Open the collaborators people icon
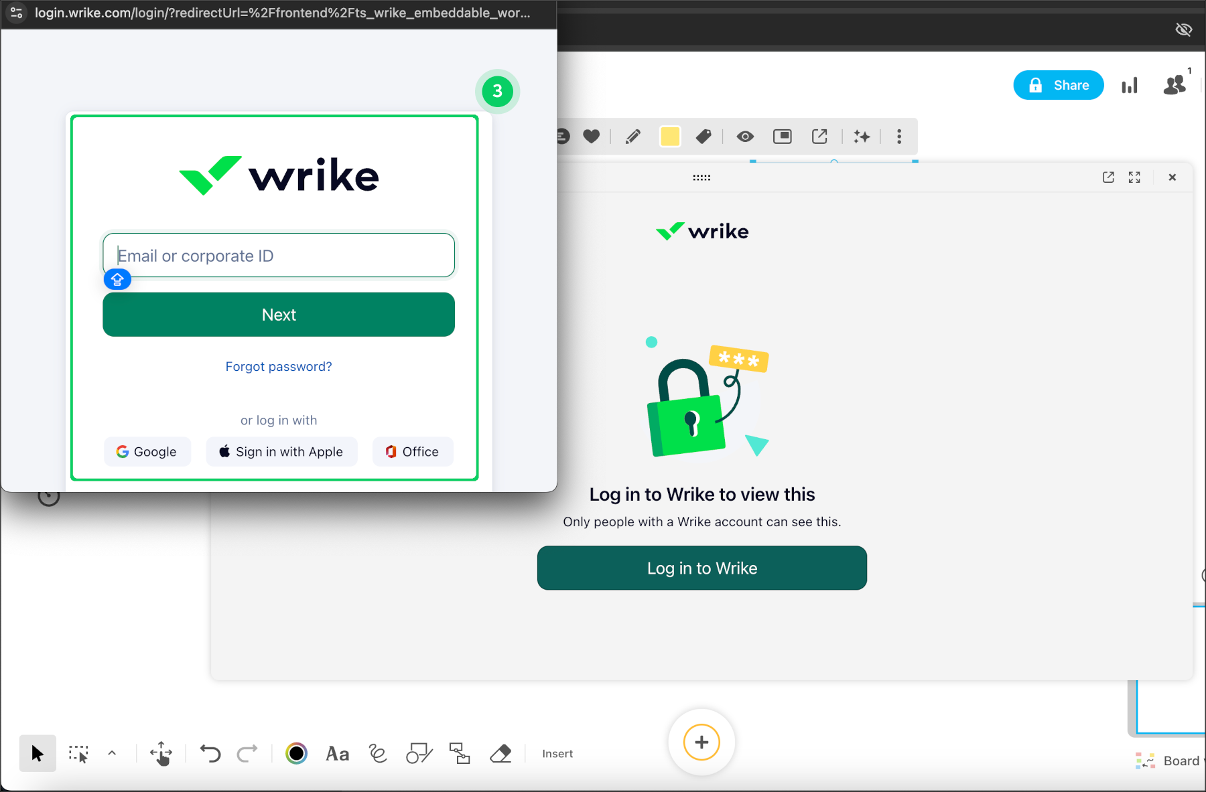This screenshot has width=1206, height=792. tap(1175, 84)
